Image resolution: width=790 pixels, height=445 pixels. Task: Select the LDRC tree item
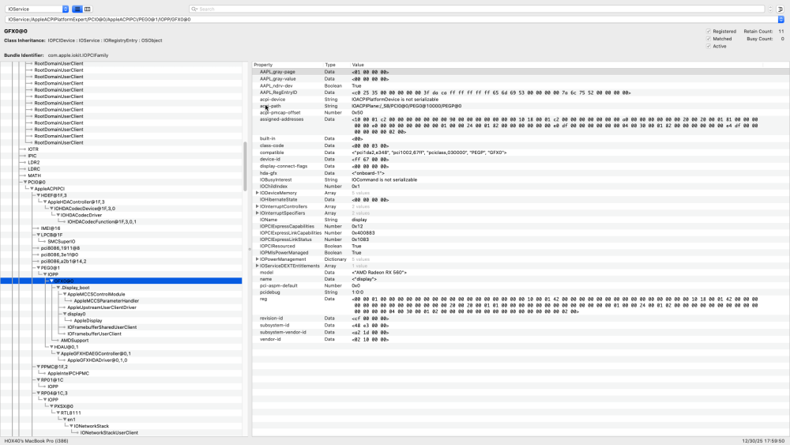pos(34,169)
